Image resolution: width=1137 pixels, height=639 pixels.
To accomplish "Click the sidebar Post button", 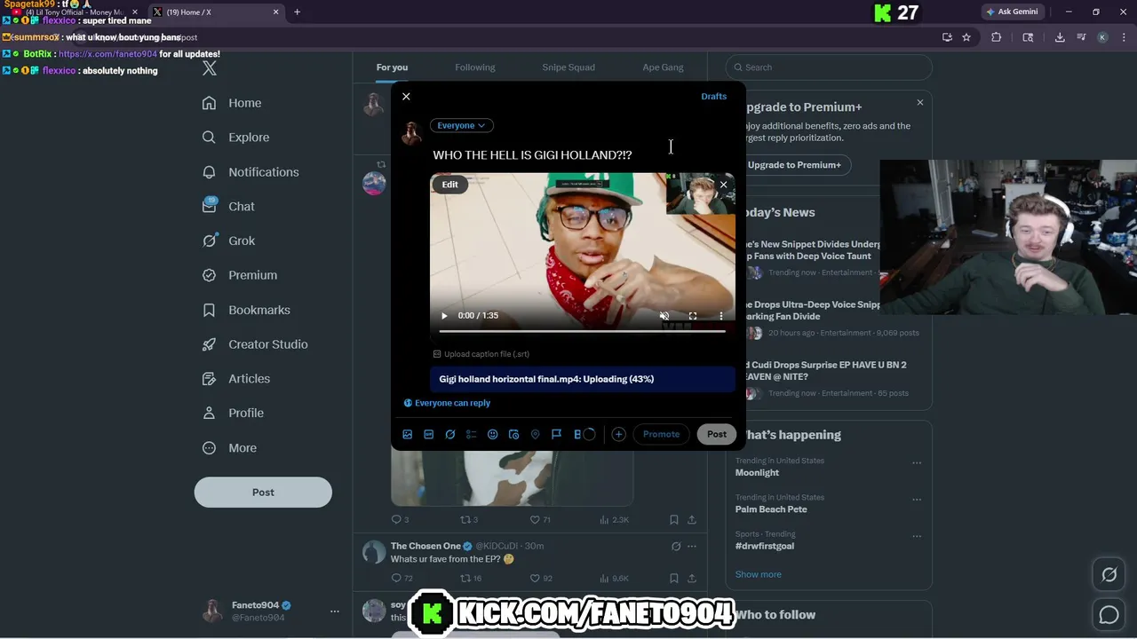I will point(263,493).
